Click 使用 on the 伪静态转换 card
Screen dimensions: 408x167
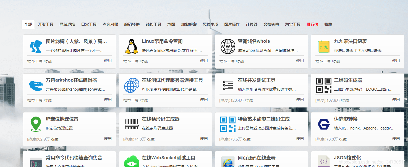(396, 138)
